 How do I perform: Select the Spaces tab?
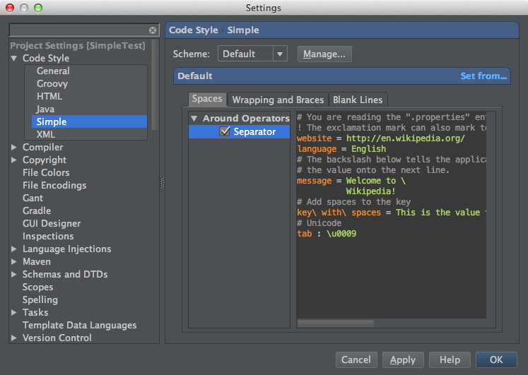coord(207,100)
